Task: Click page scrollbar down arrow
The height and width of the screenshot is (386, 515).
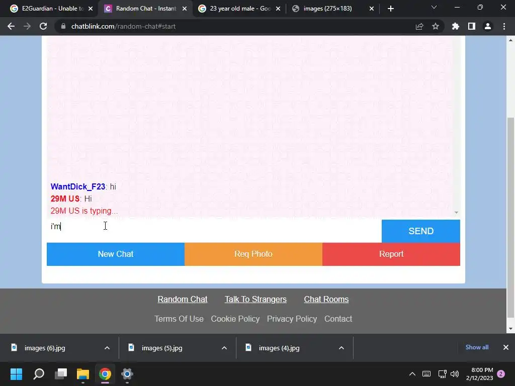Action: (x=510, y=329)
